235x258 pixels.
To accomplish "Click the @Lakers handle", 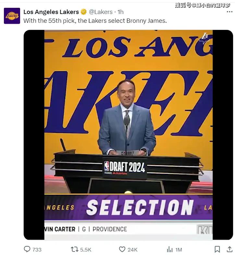I will [101, 12].
